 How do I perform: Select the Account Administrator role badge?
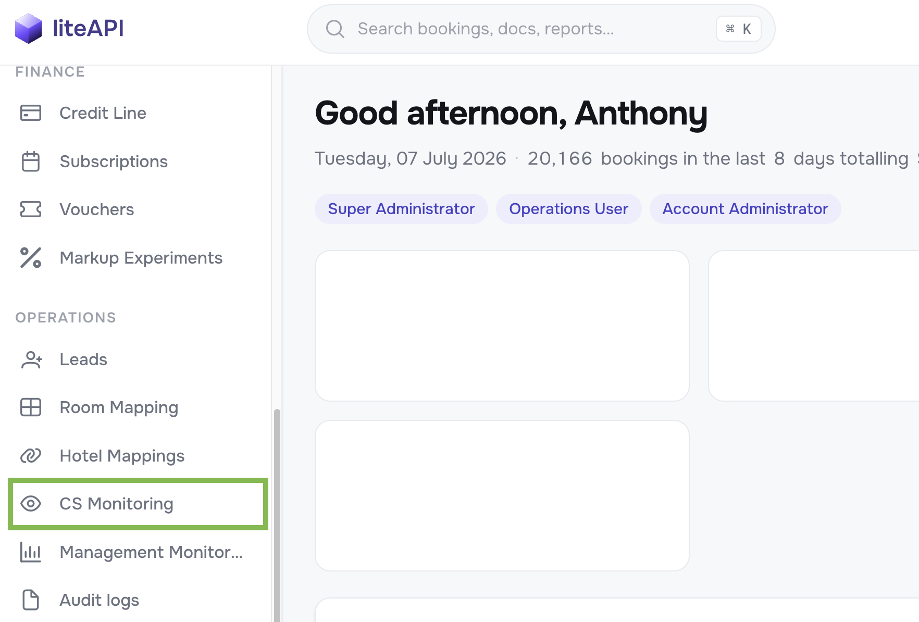(x=745, y=209)
